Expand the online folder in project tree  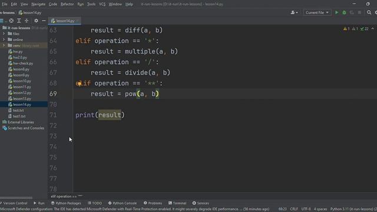(x=4, y=39)
